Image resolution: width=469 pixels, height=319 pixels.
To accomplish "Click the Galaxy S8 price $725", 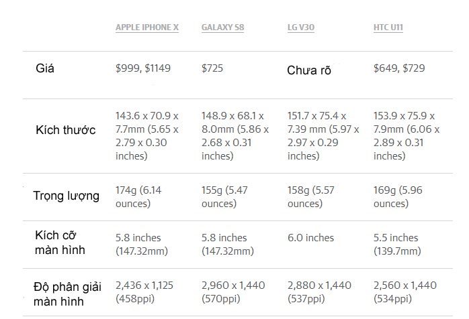I will (x=212, y=68).
